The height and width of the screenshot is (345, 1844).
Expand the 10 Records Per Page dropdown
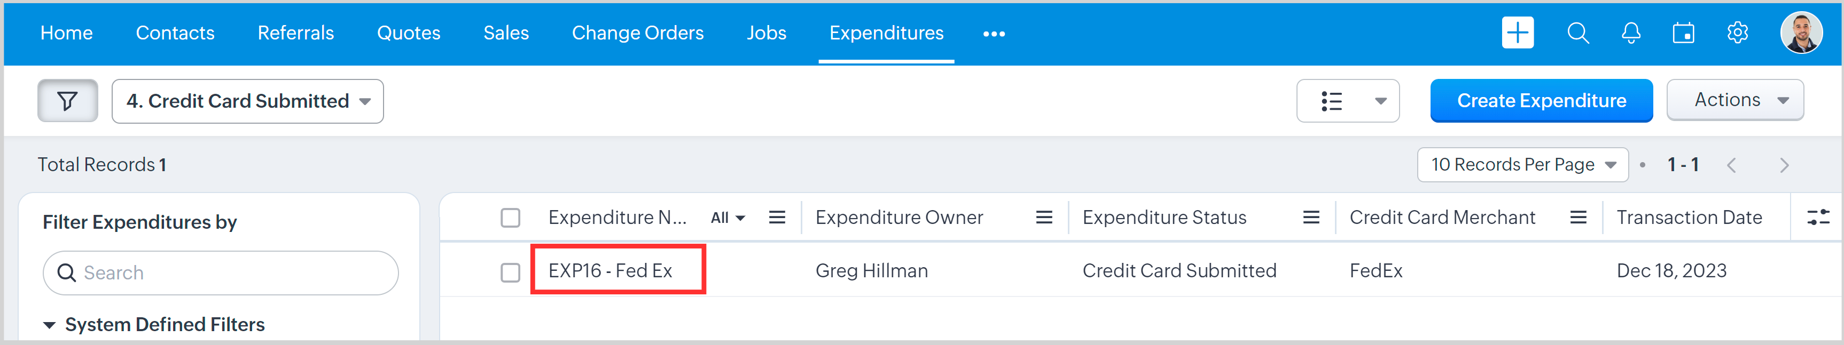pos(1522,165)
